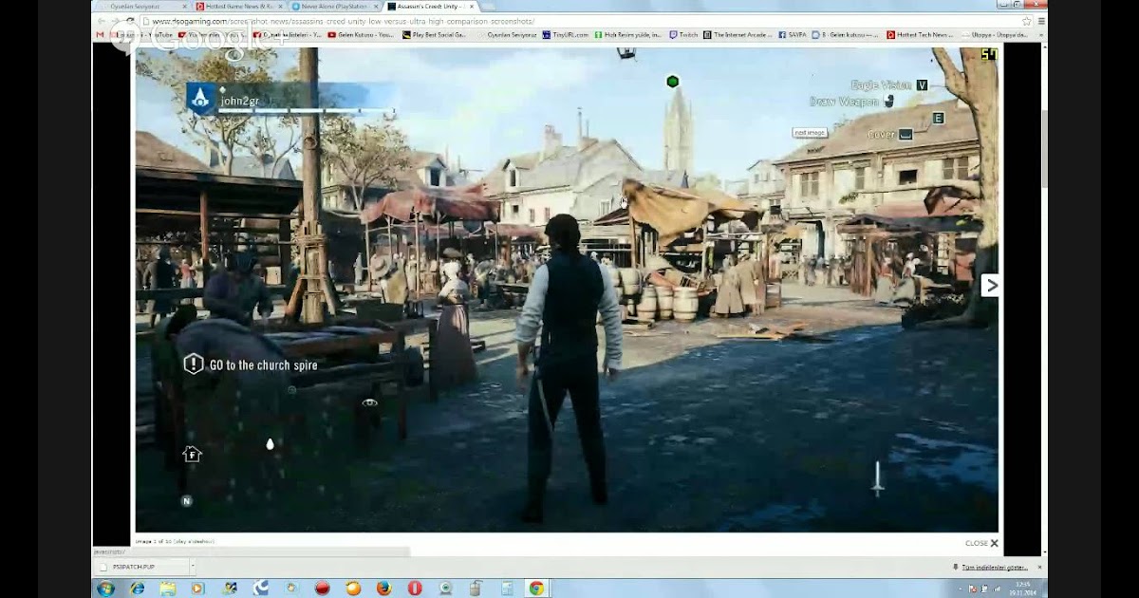
Task: Show the next screenshot with the arrow
Action: tap(989, 285)
